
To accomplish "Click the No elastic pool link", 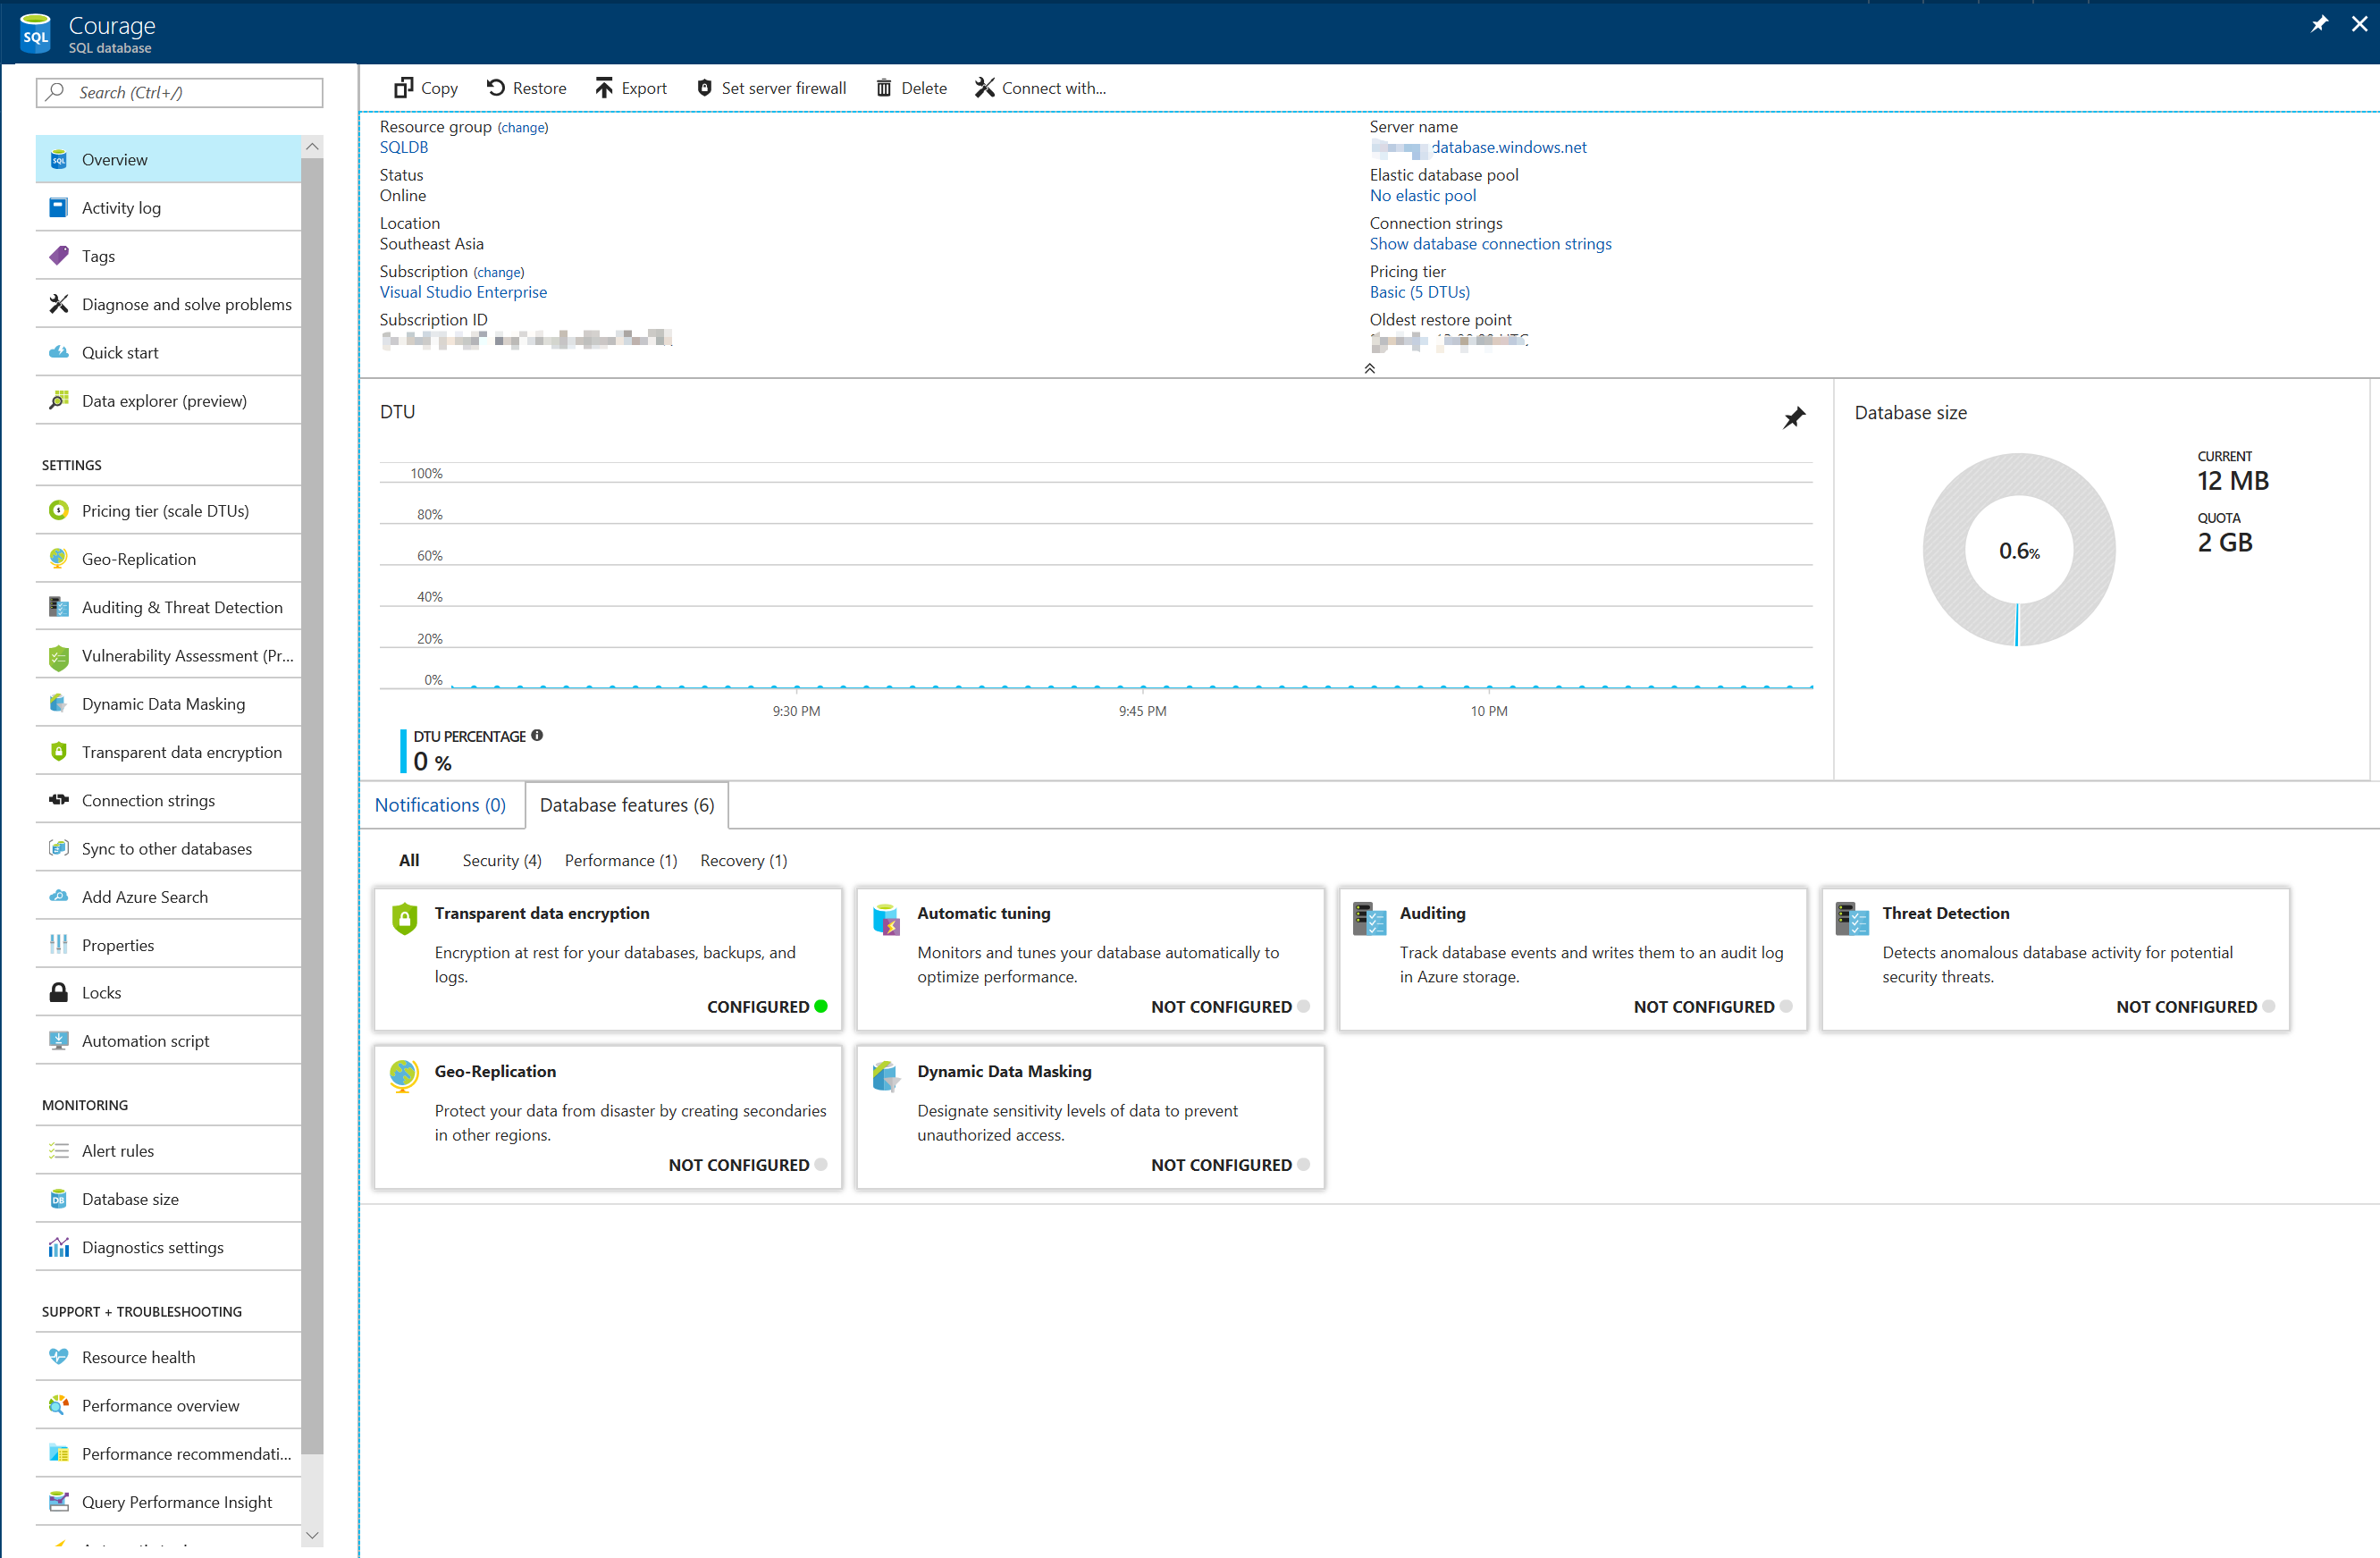I will [1422, 196].
